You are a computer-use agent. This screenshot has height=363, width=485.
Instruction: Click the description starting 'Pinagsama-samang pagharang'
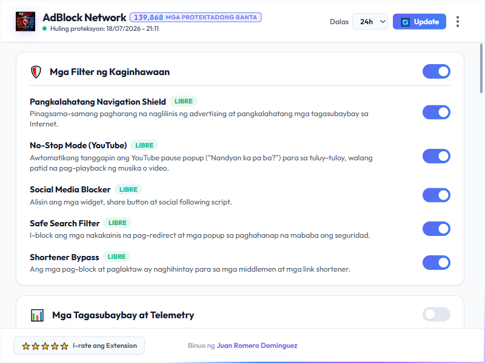click(199, 119)
